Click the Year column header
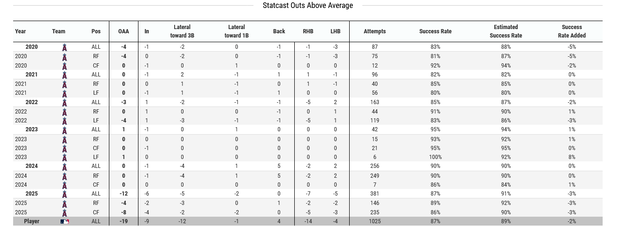 21,31
